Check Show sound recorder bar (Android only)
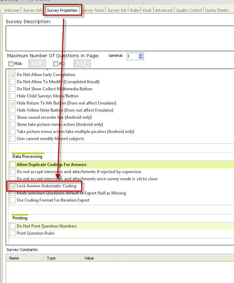This screenshot has height=283, width=234. pos(13,117)
